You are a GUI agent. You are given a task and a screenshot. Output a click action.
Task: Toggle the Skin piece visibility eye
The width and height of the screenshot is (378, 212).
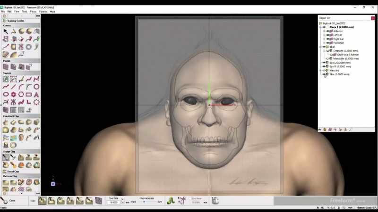pos(324,74)
